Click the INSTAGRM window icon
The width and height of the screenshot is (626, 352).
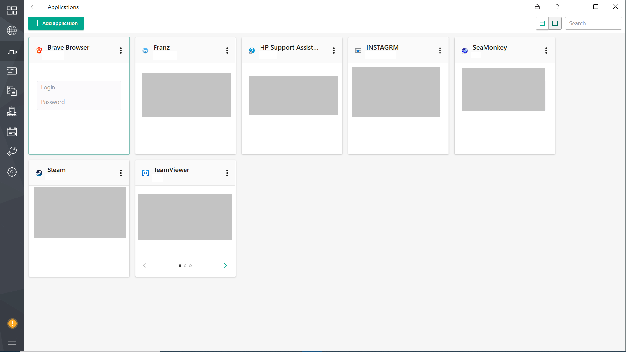coord(358,51)
